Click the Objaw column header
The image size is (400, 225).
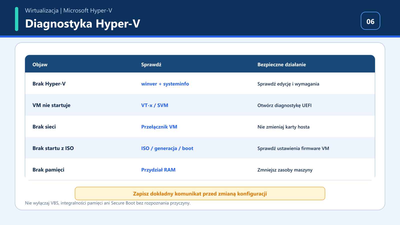click(40, 64)
